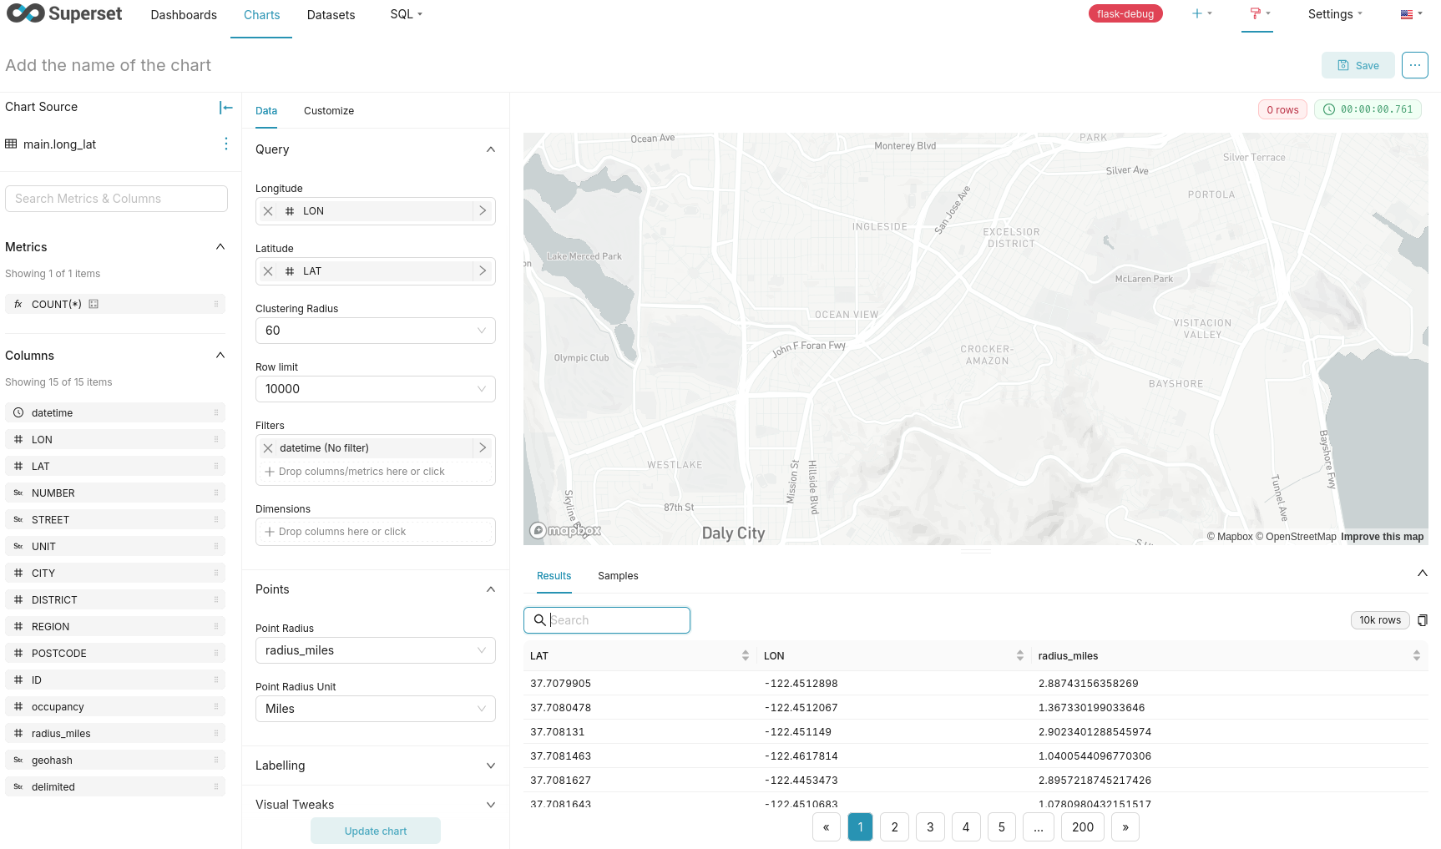Collapse the Query section
Viewport: 1441px width, 849px height.
click(491, 149)
